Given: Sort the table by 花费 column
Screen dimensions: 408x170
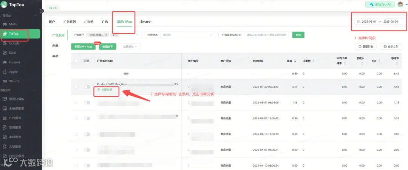Looking at the screenshot, I should (295, 61).
